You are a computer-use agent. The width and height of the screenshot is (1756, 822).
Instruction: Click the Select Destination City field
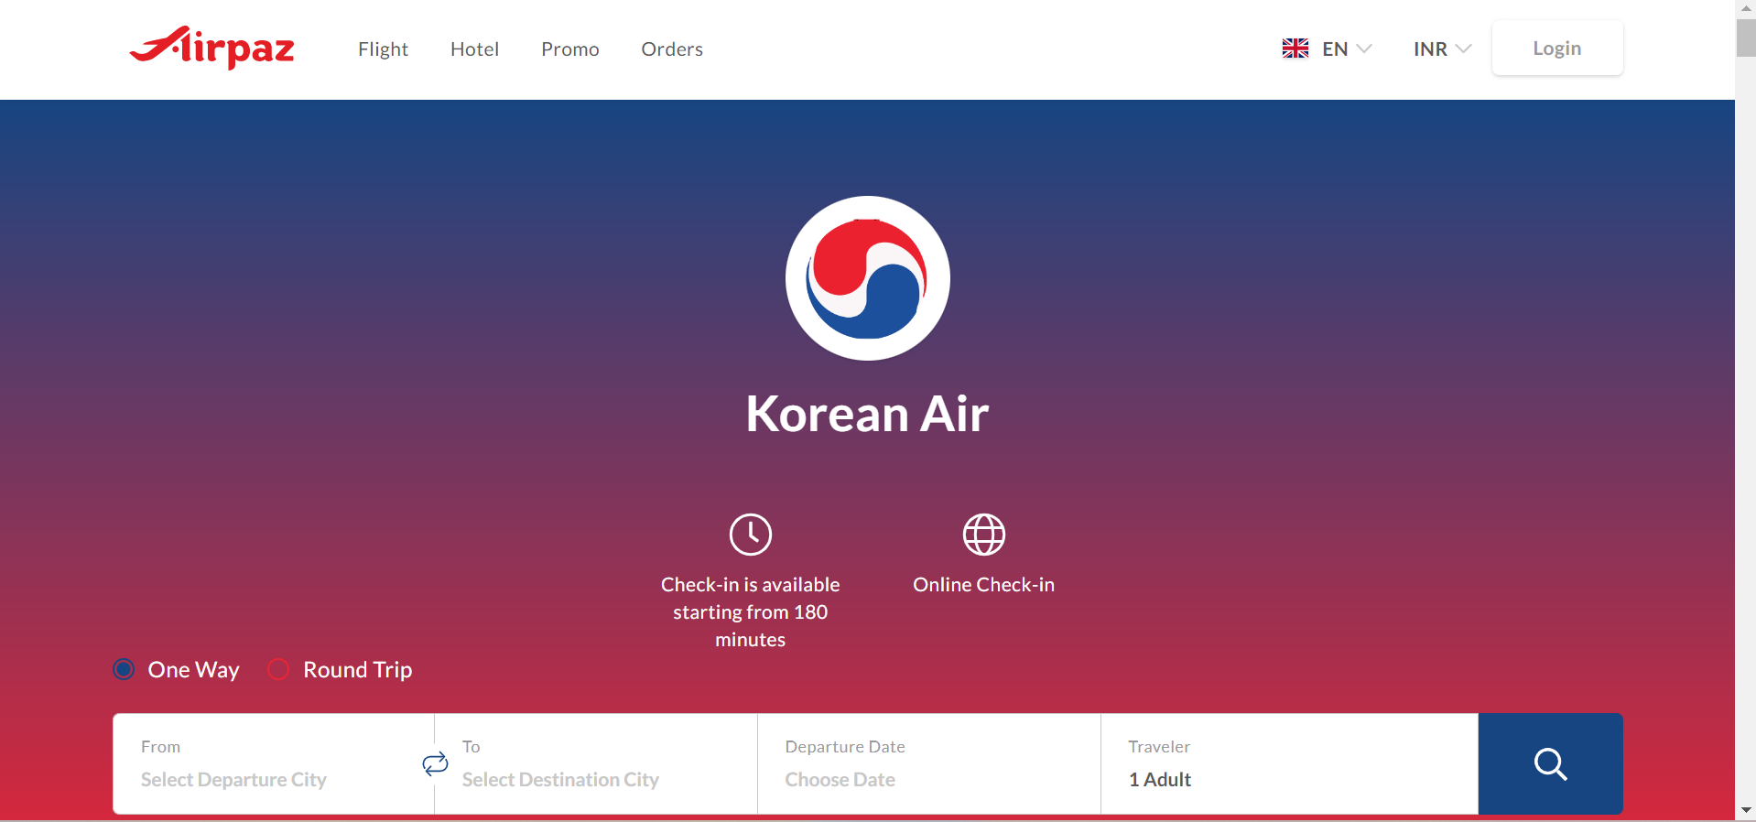pos(560,779)
